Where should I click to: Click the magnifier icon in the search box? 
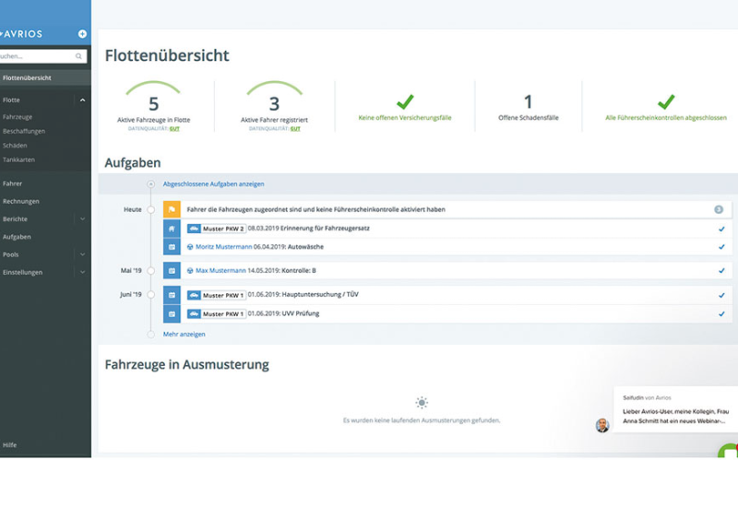pos(79,56)
